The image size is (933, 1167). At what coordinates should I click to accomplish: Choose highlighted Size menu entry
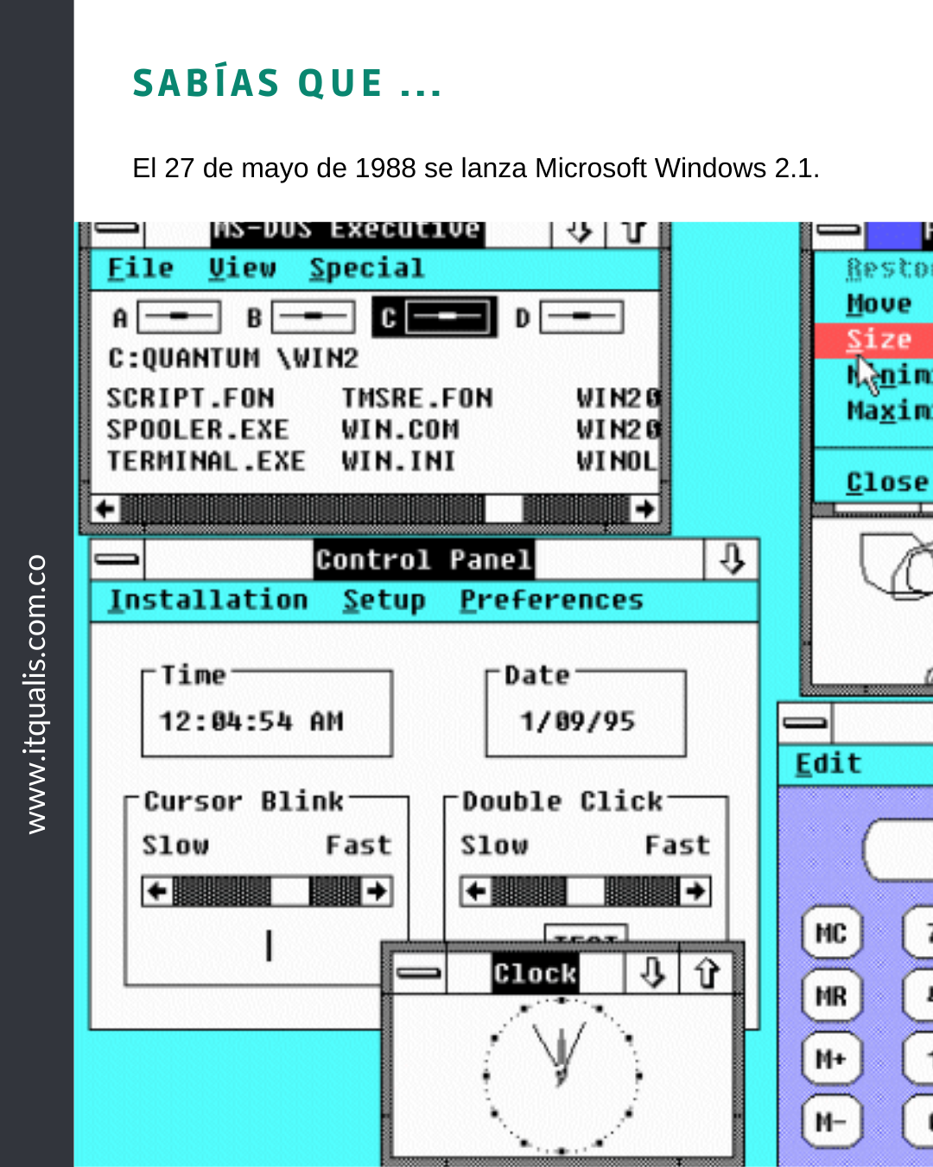pyautogui.click(x=874, y=340)
